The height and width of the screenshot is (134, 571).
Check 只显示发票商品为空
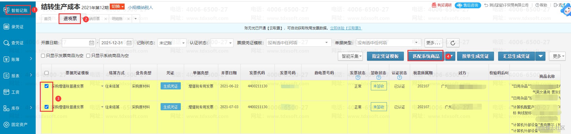(43, 56)
